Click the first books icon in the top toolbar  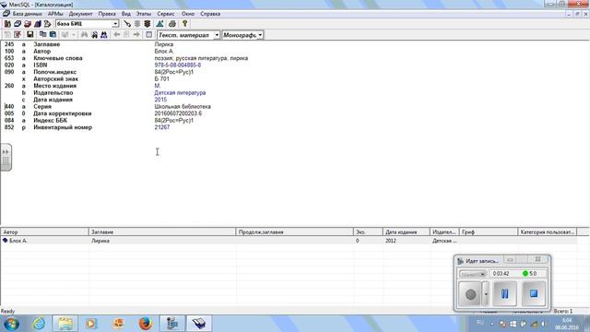point(7,24)
